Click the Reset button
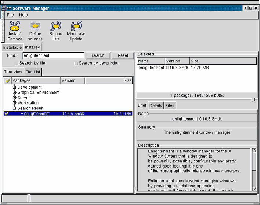260x205 pixels. point(123,55)
